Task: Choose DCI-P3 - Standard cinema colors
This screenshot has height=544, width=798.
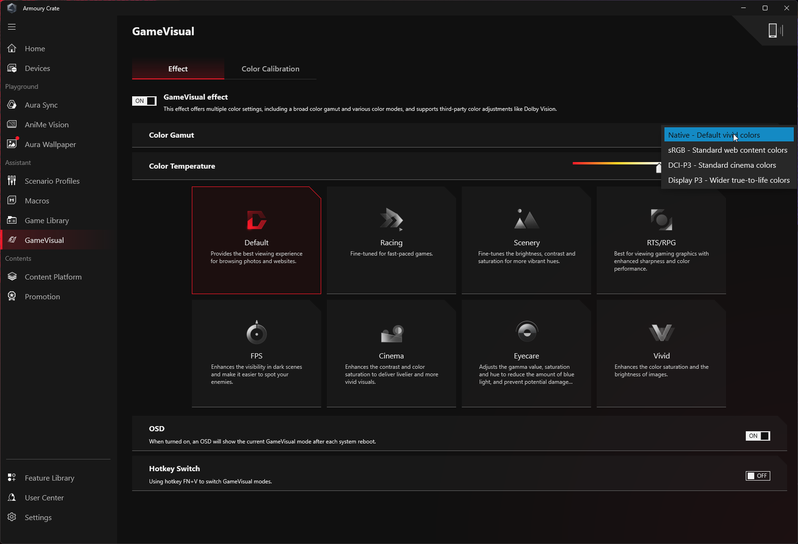Action: coord(729,165)
